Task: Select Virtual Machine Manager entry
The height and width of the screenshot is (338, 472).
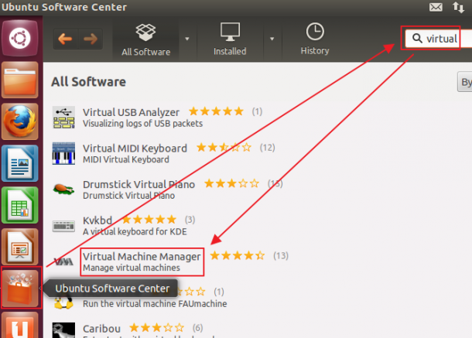Action: (x=142, y=262)
